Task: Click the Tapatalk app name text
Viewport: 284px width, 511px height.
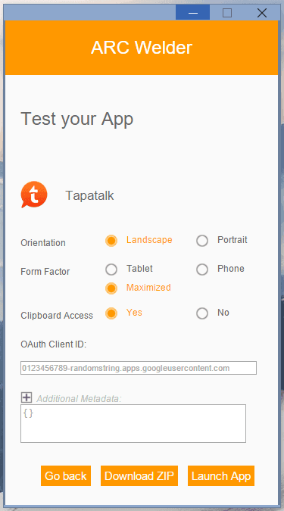Action: (x=89, y=195)
